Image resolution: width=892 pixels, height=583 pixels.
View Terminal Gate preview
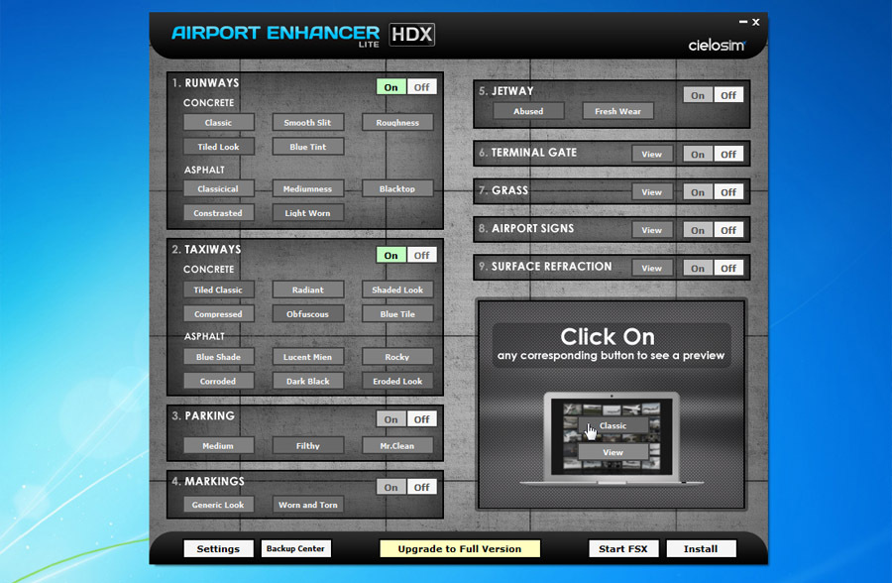(x=652, y=155)
